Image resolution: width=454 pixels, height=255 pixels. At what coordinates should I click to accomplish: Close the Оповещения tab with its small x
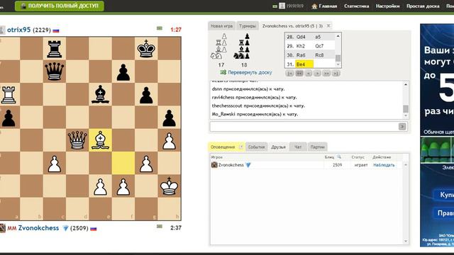click(241, 147)
